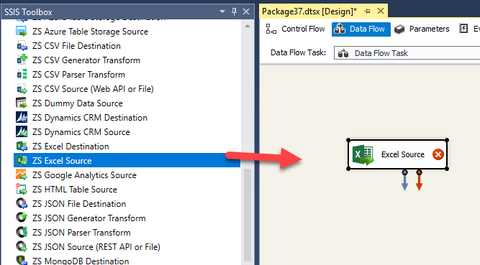Select 'ZS Google Analytics Source' item
Image resolution: width=480 pixels, height=265 pixels.
[x=84, y=175]
